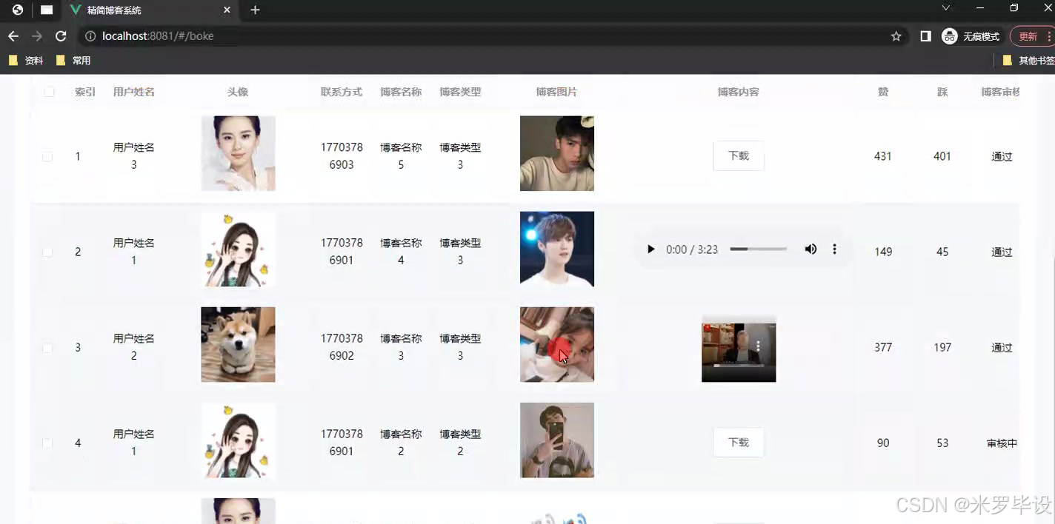The height and width of the screenshot is (524, 1055).
Task: Close the 精简博客系统 tab
Action: coord(227,10)
